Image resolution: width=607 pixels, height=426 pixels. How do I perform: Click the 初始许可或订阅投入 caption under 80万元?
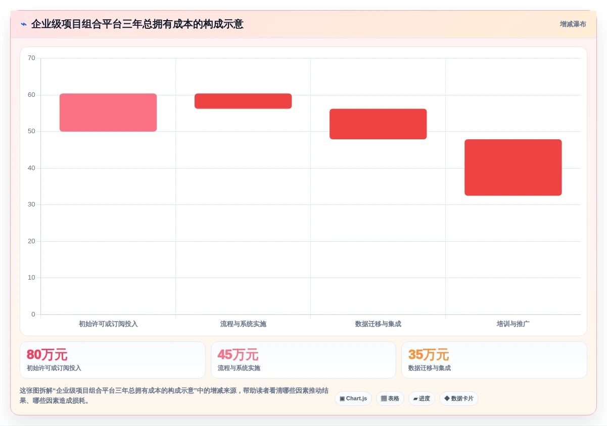click(54, 368)
